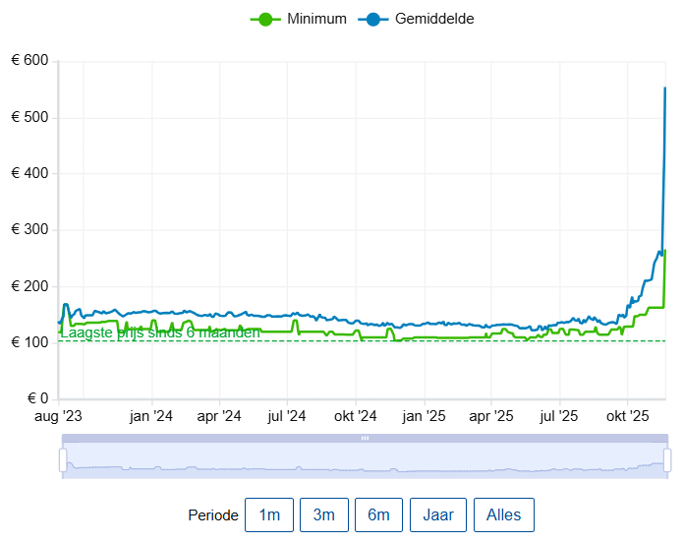This screenshot has height=543, width=683.
Task: Click the 'jul '24' x-axis label
Action: click(x=287, y=416)
